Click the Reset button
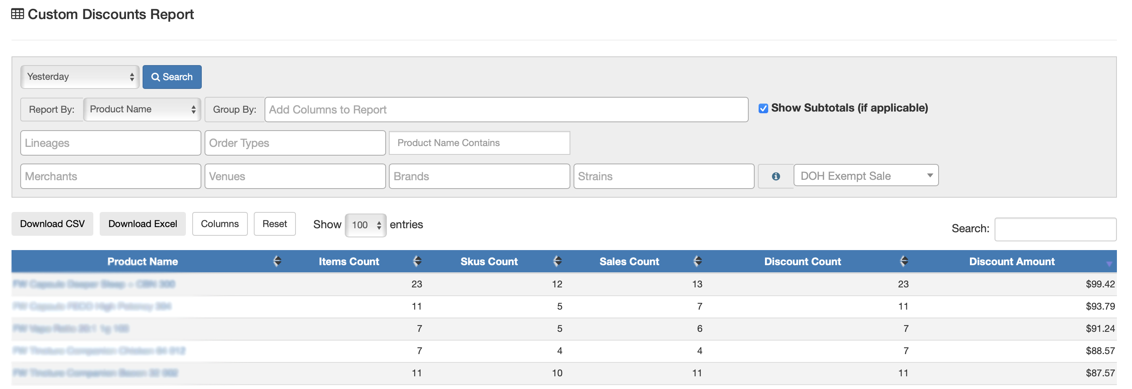 click(x=274, y=224)
